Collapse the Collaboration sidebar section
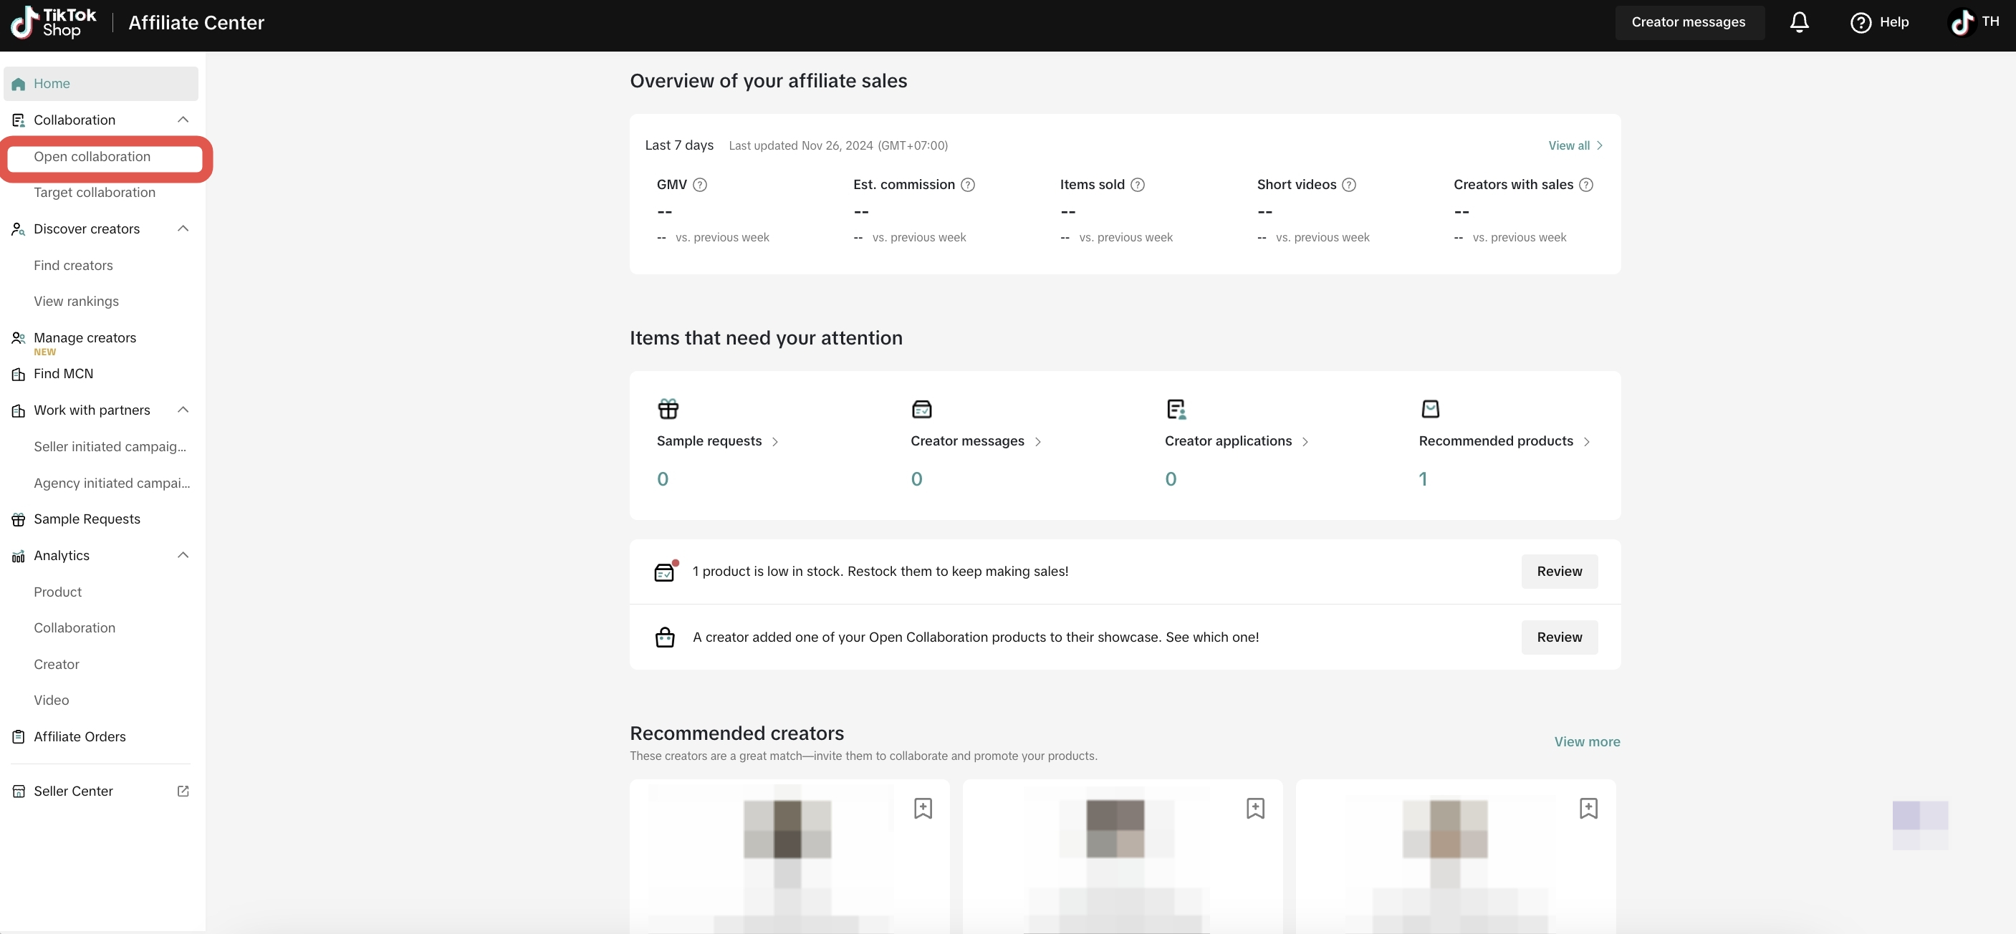2016x934 pixels. click(183, 120)
